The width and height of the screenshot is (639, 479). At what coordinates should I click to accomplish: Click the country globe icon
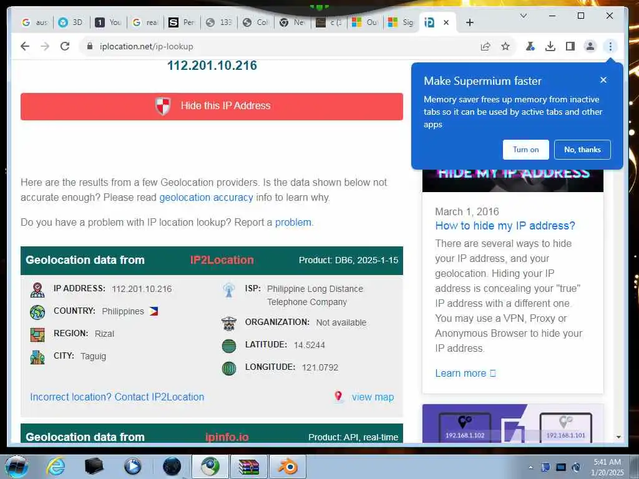coord(37,312)
